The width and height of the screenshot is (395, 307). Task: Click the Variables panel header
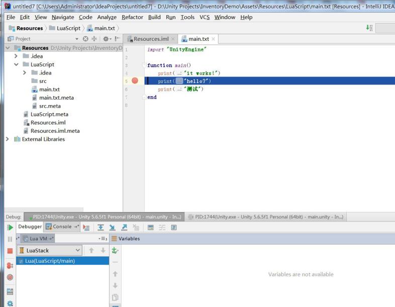point(252,239)
